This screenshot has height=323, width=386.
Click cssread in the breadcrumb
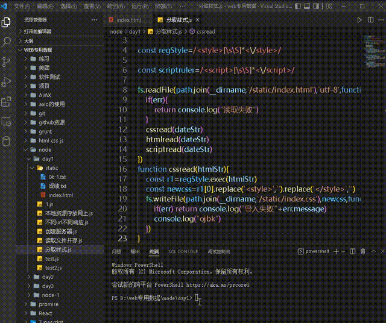(x=205, y=31)
